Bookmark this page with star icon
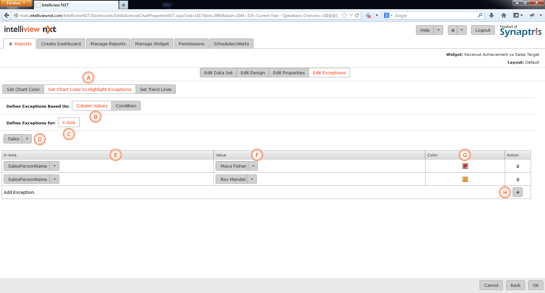This screenshot has height=293, width=545. 344,15
